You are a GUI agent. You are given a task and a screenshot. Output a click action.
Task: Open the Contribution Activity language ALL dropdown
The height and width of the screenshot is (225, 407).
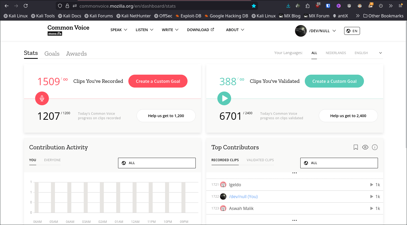pyautogui.click(x=157, y=163)
